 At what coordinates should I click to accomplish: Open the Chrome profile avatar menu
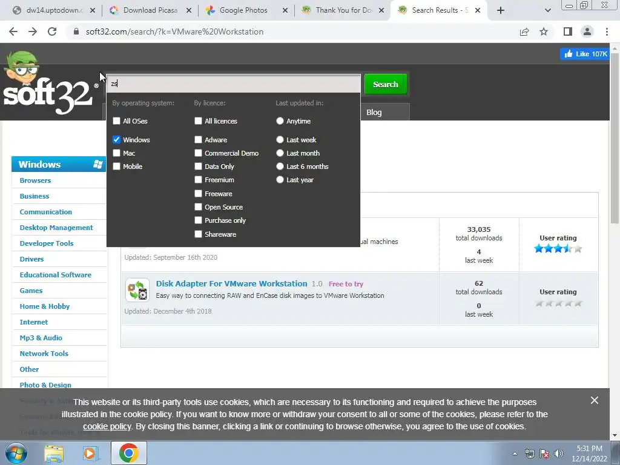point(587,31)
